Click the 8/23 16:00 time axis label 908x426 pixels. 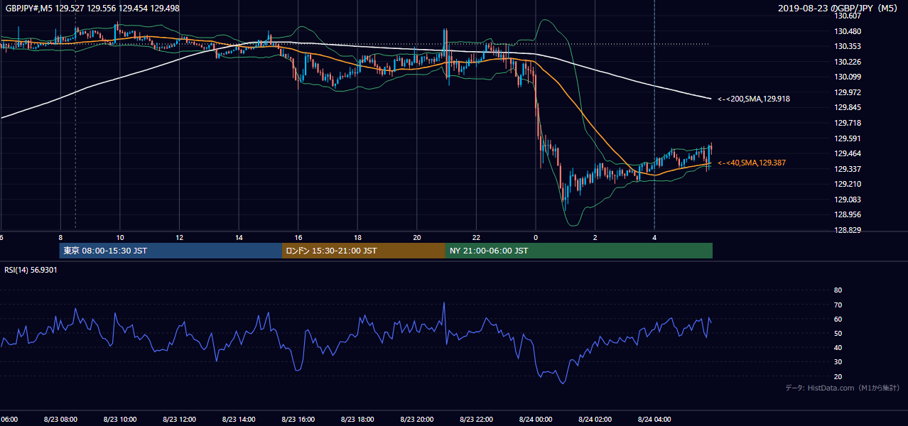coord(298,419)
